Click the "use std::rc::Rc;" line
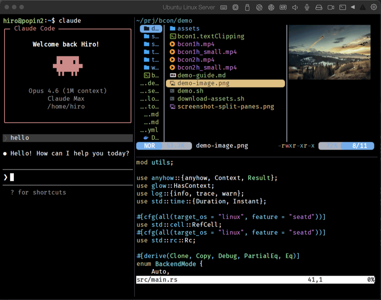The height and width of the screenshot is (300, 381). coord(166,240)
